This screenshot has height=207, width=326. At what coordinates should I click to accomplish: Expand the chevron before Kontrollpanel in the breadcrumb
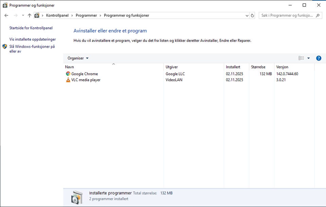tap(42, 15)
